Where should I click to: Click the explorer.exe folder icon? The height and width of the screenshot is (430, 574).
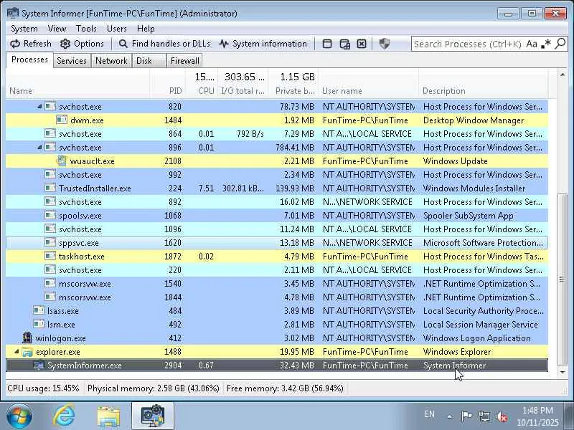point(27,352)
